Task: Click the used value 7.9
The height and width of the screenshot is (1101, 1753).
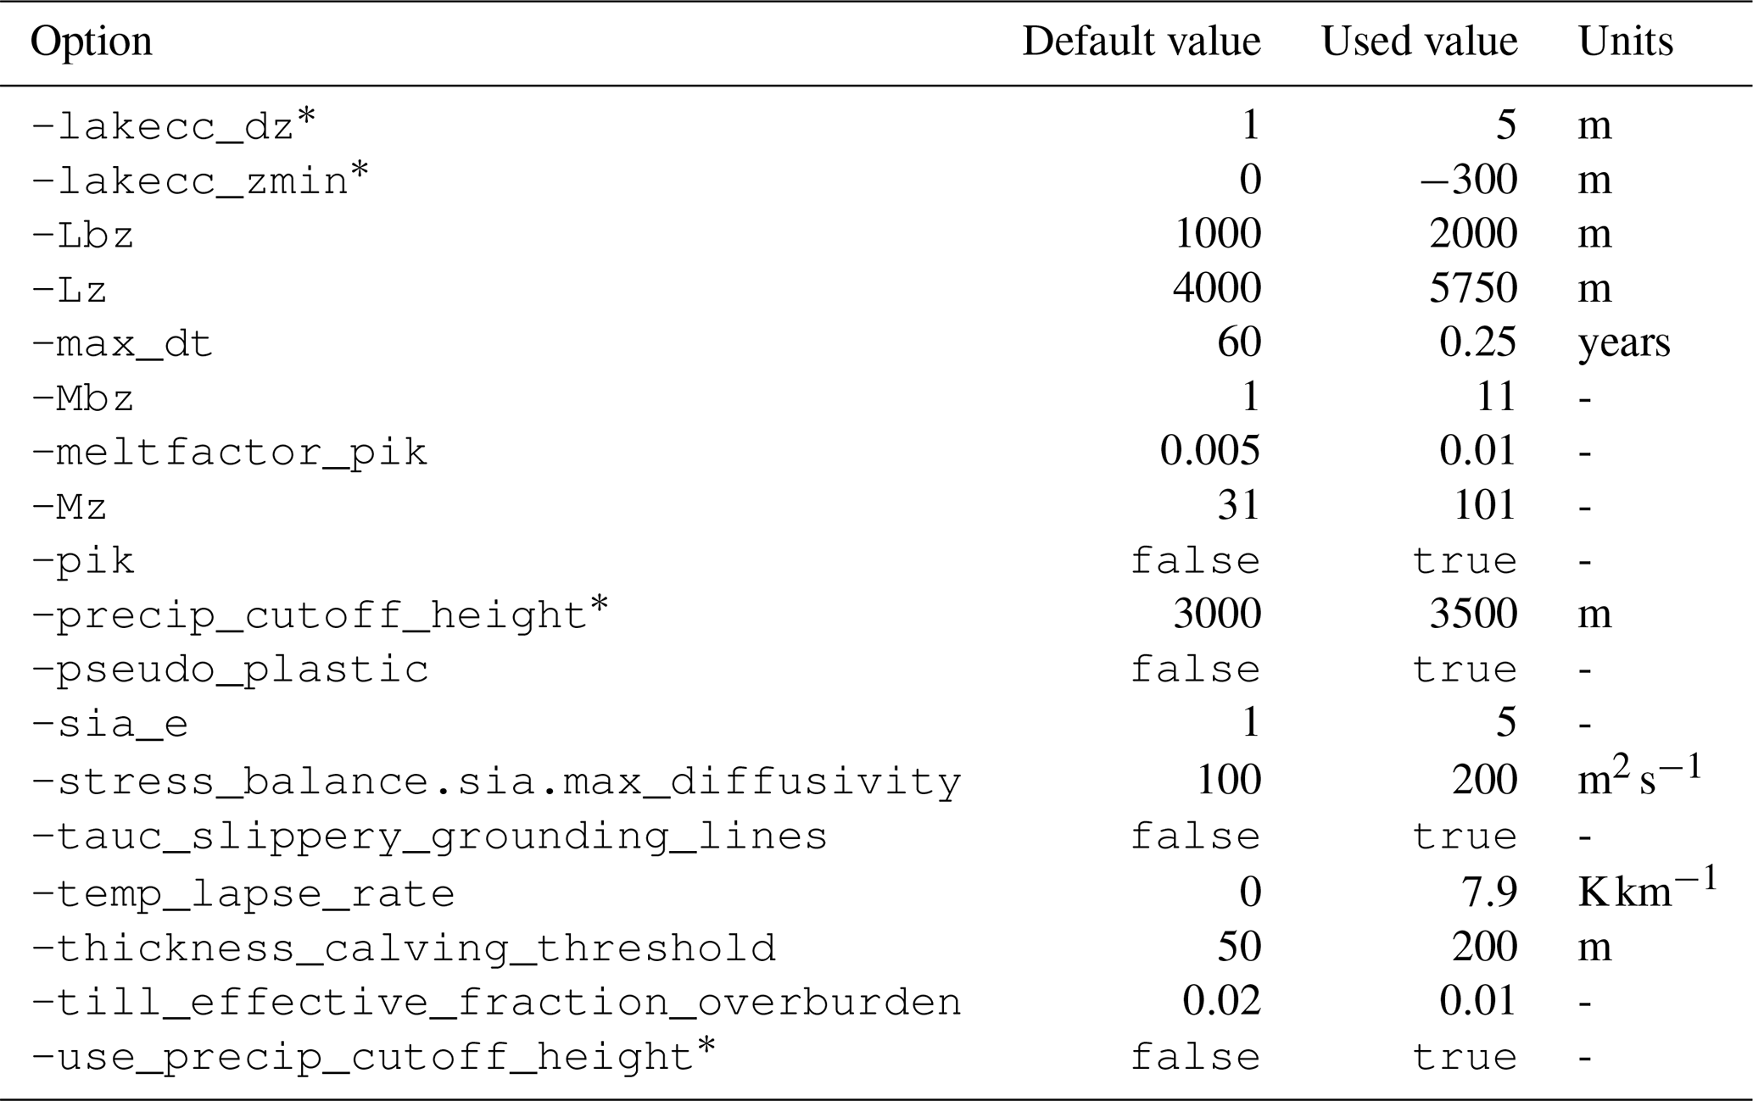Action: point(1488,892)
